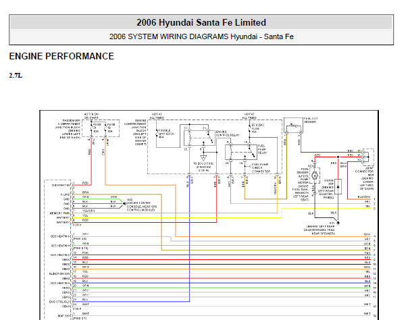Click the "2006 Hyundai Santa Fe Limited" title
Screen dimensions: 410x320
pos(201,22)
